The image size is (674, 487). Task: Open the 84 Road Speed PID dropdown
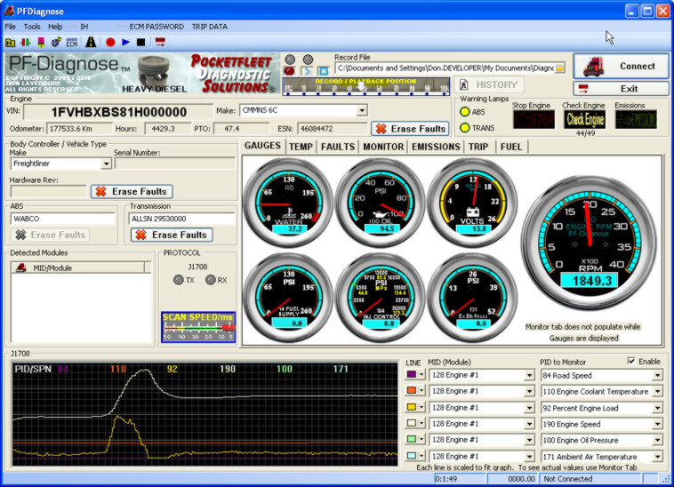point(657,376)
